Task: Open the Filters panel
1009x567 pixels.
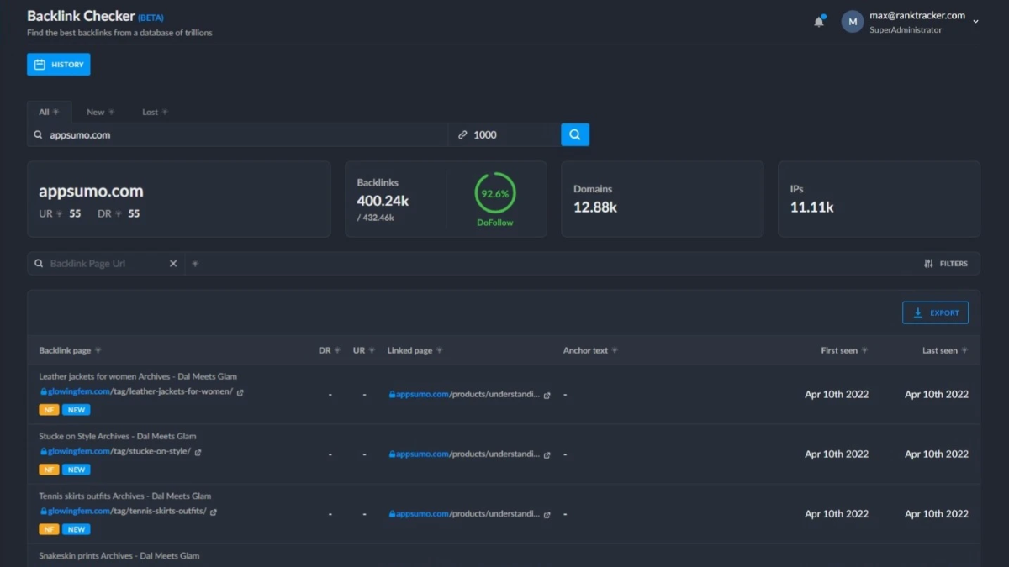Action: coord(946,264)
